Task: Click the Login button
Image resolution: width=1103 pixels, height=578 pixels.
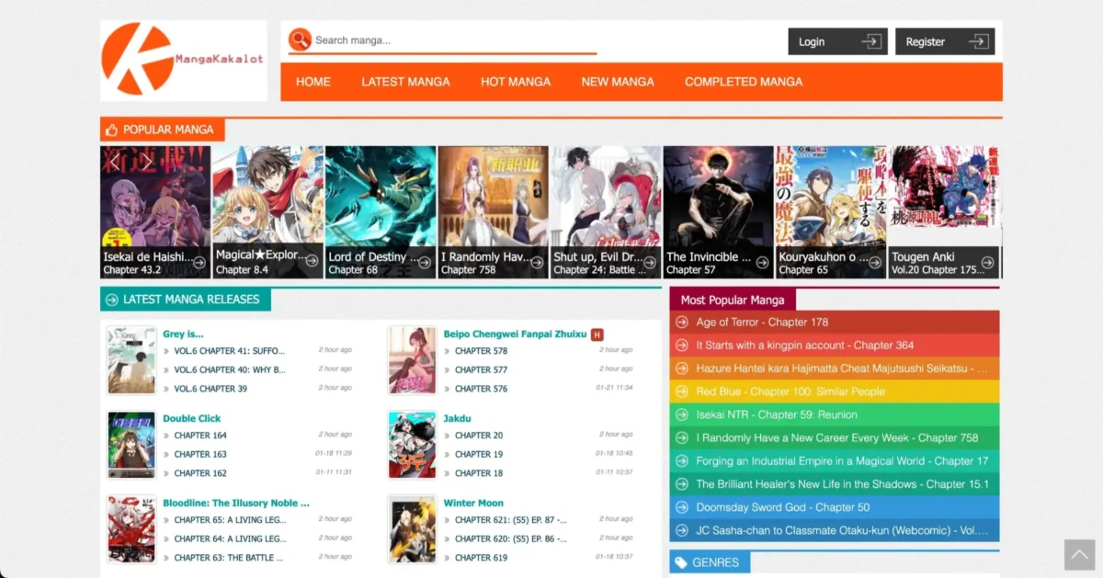Action: coord(837,40)
